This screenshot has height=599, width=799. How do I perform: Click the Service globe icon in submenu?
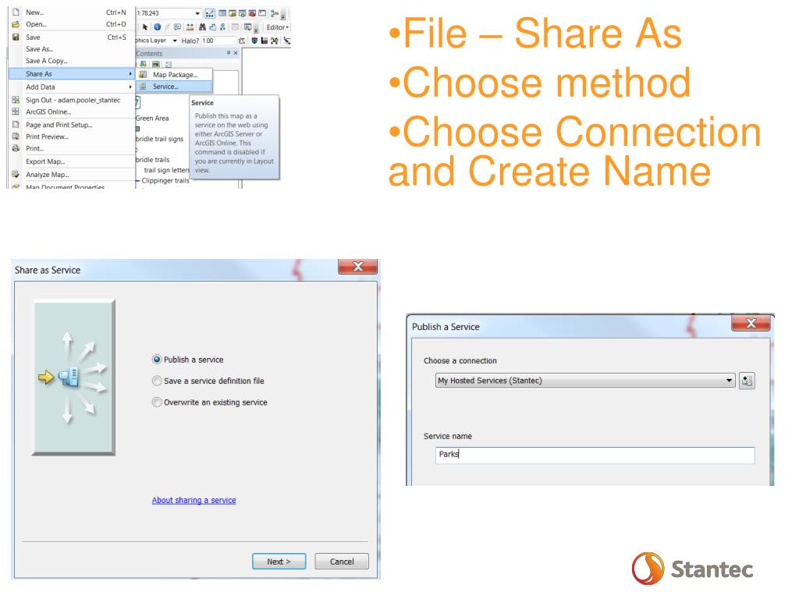pos(144,87)
